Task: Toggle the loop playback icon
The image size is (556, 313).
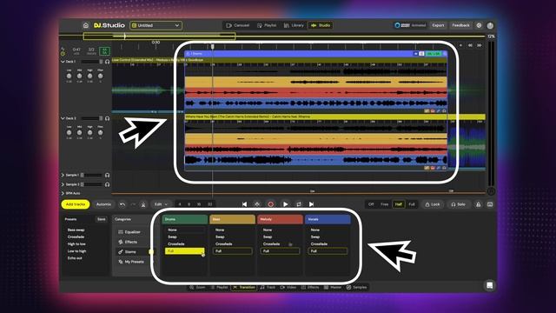Action: point(299,204)
